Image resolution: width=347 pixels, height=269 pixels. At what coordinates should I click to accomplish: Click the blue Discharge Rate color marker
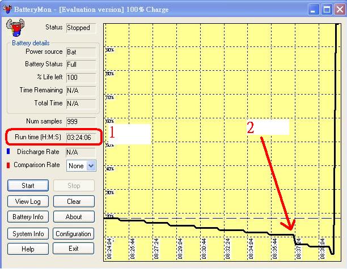(9, 151)
